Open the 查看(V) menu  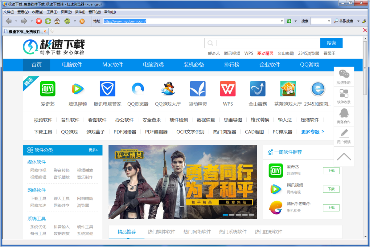[23, 12]
